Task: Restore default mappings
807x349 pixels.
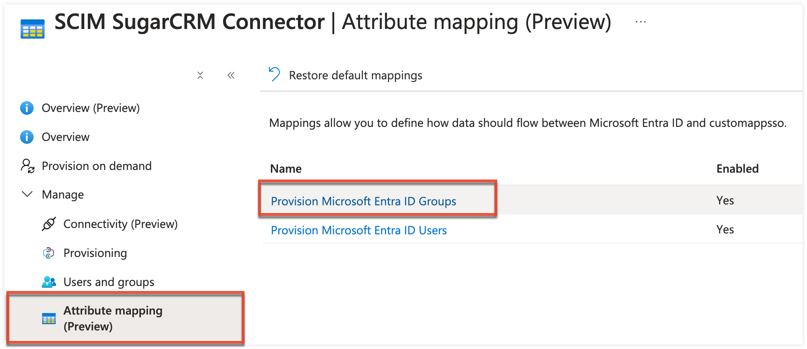Action: [355, 75]
